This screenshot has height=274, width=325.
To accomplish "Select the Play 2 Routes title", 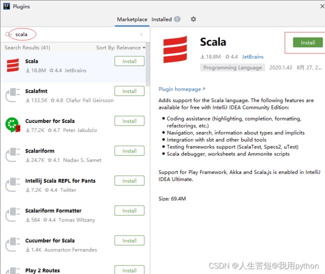I will click(x=42, y=270).
